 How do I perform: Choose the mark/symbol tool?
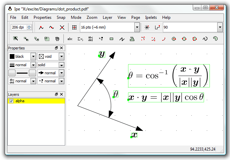(x=101, y=39)
